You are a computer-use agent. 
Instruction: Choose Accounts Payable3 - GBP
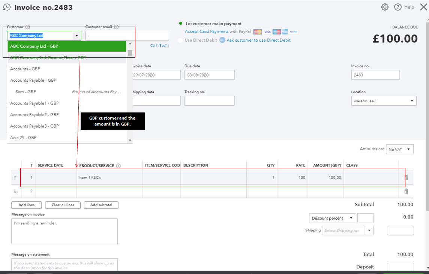[67, 126]
